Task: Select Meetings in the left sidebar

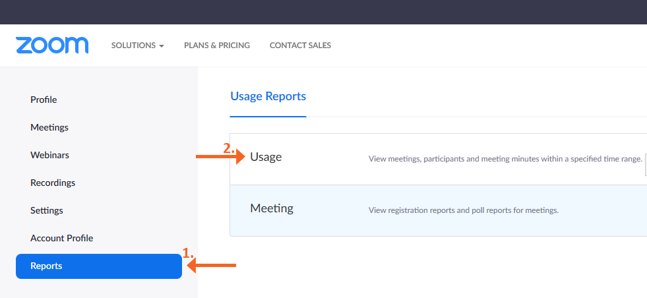Action: [x=49, y=127]
